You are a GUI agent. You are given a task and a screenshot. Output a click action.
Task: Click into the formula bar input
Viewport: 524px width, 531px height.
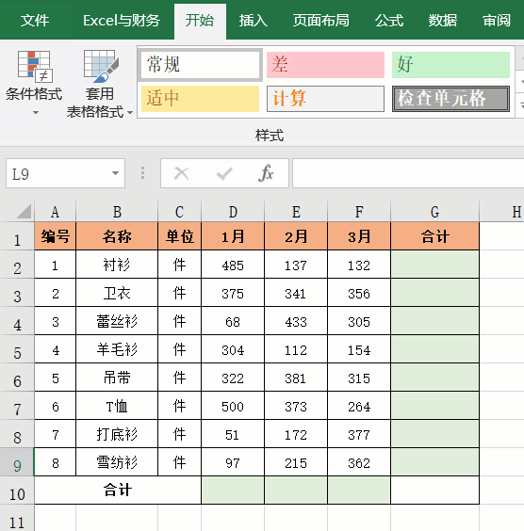click(x=408, y=173)
